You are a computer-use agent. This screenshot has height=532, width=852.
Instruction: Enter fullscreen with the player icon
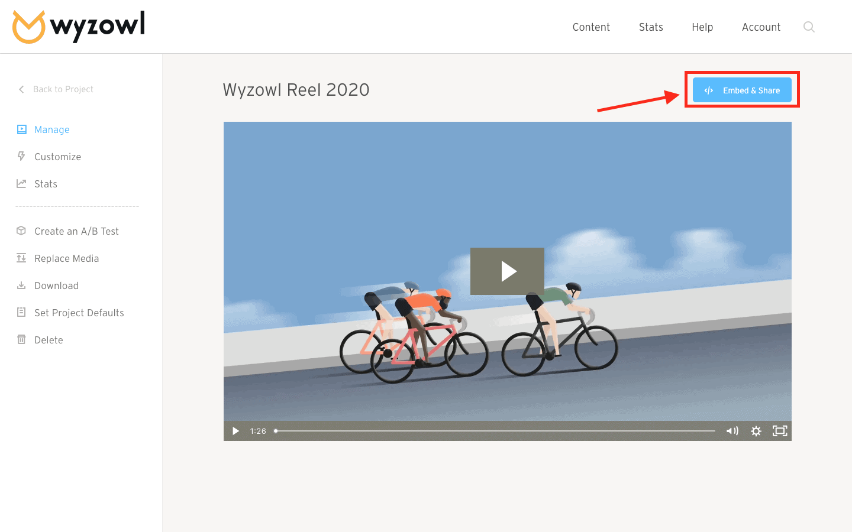[780, 431]
